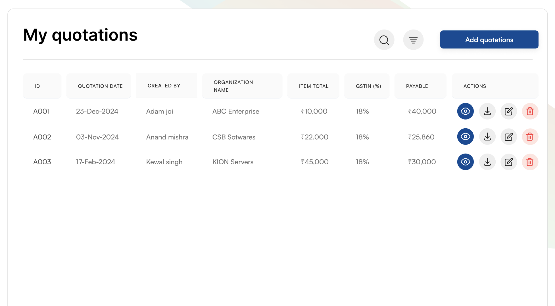Click the Add quotations button
This screenshot has height=306, width=555.
point(489,39)
